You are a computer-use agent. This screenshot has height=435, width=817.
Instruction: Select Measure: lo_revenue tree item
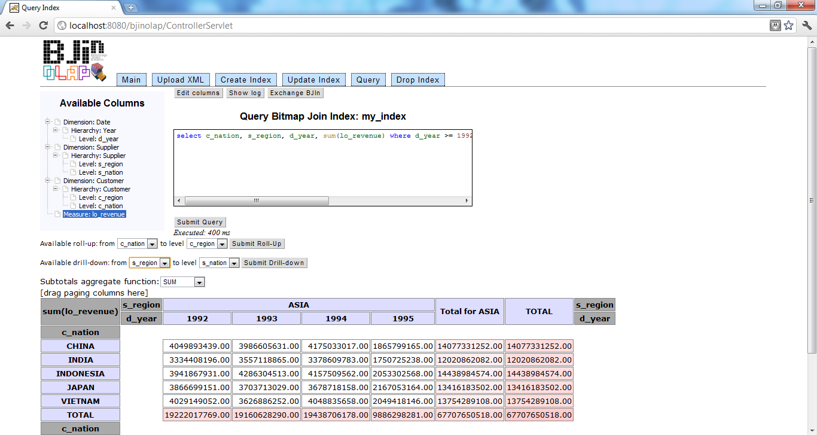click(94, 214)
